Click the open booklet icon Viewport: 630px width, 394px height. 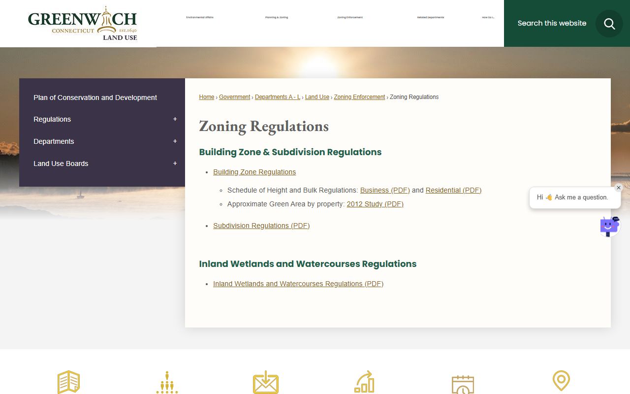(x=68, y=382)
